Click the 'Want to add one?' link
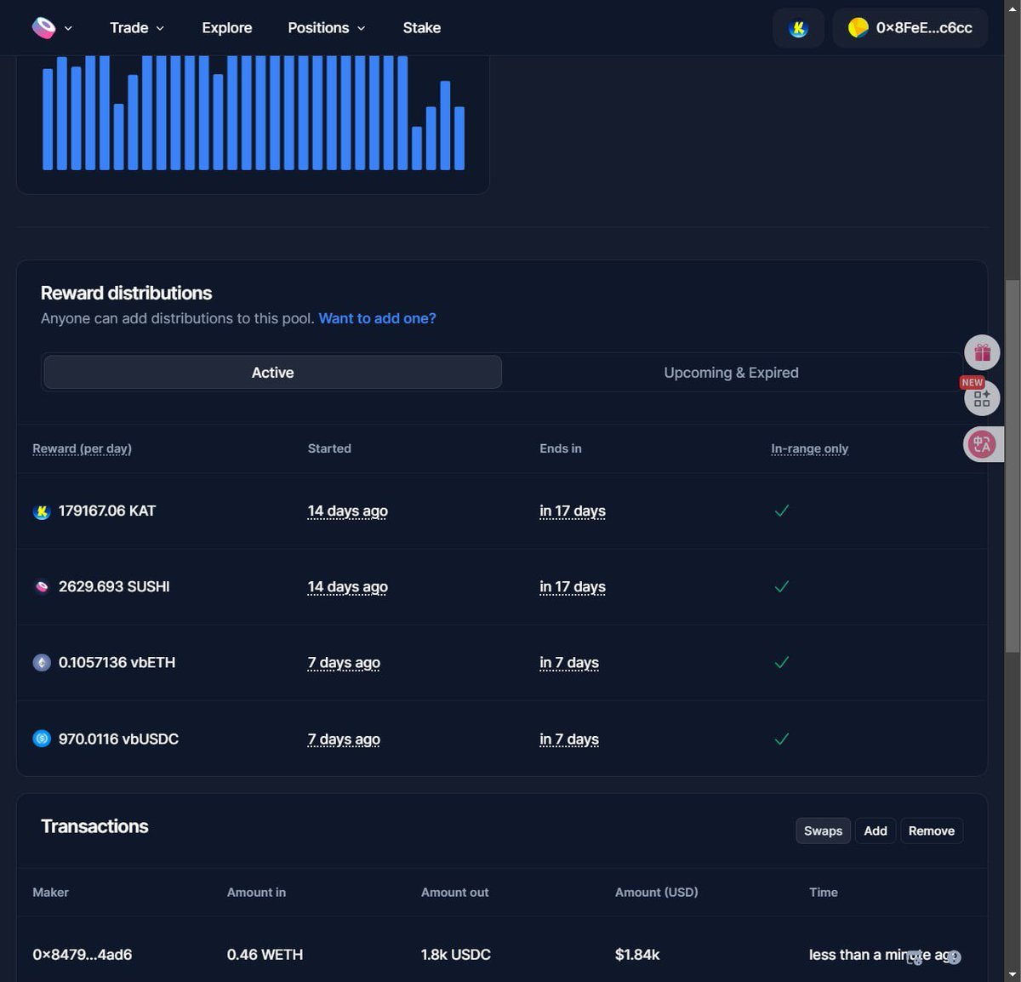The image size is (1021, 982). click(377, 318)
